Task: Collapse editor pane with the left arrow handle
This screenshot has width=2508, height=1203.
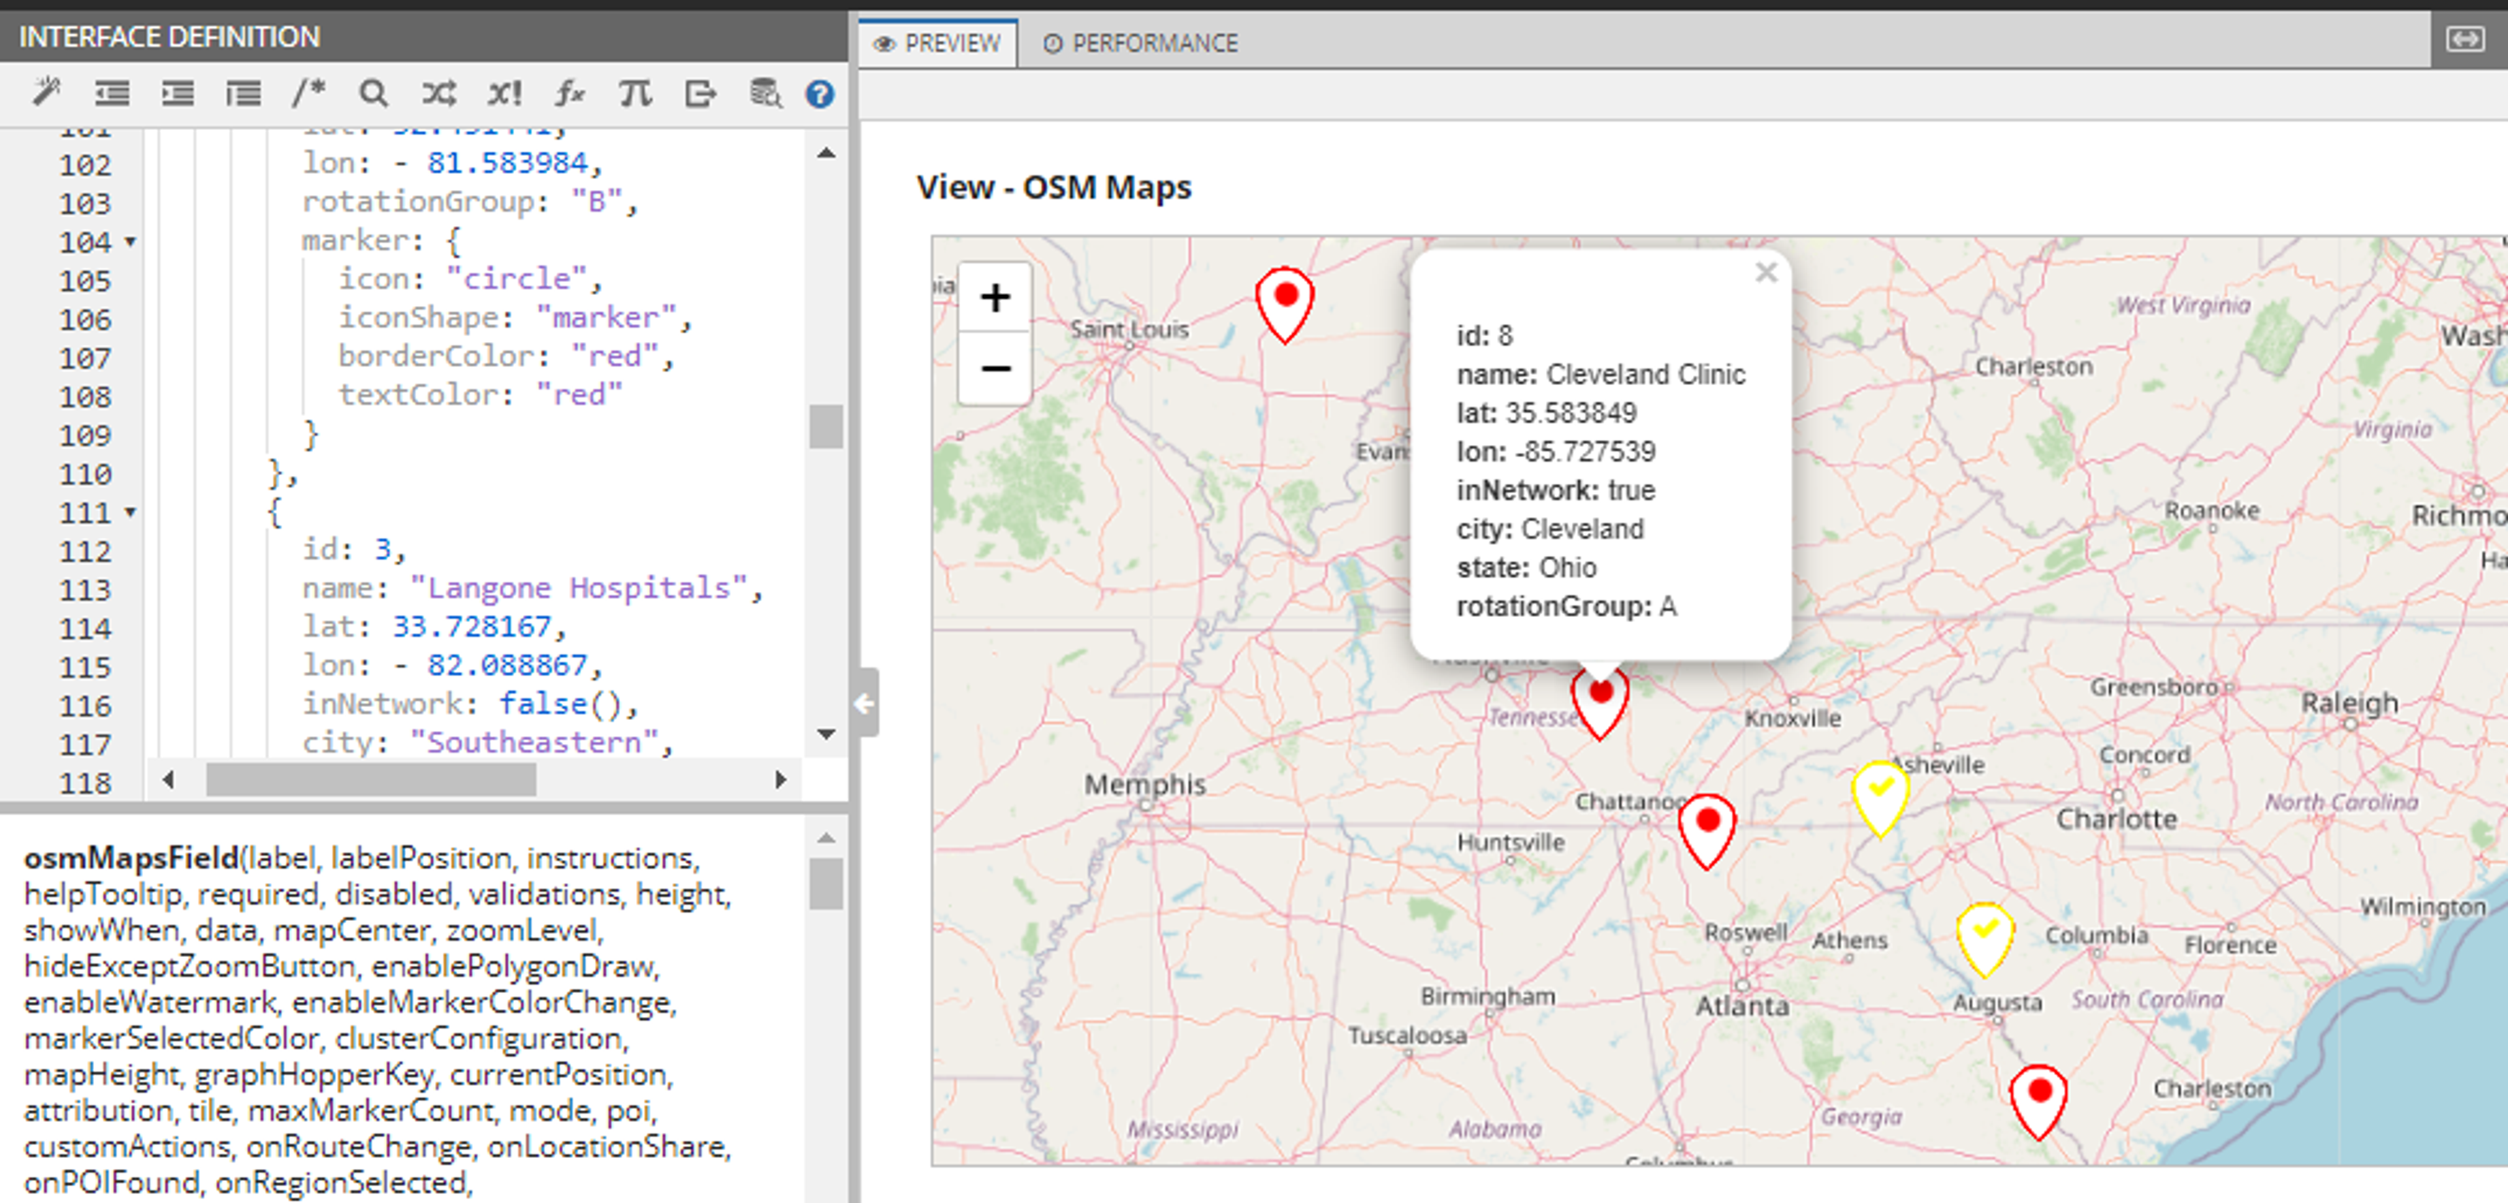Action: coord(865,703)
